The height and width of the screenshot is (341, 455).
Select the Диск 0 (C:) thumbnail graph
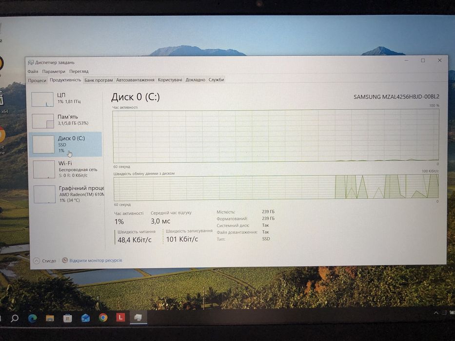click(x=43, y=144)
